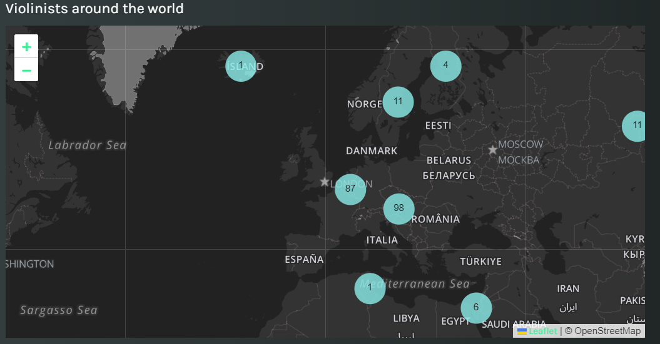Click the star marker at Moscow
This screenshot has height=344, width=660.
[492, 150]
